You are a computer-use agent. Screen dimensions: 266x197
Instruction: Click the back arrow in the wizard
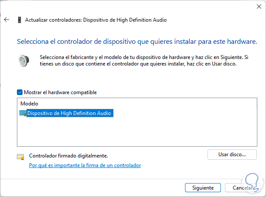tap(6, 20)
